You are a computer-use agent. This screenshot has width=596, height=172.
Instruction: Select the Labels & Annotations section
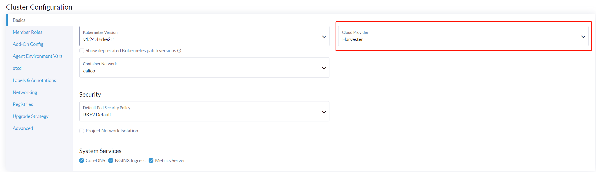[x=34, y=80]
